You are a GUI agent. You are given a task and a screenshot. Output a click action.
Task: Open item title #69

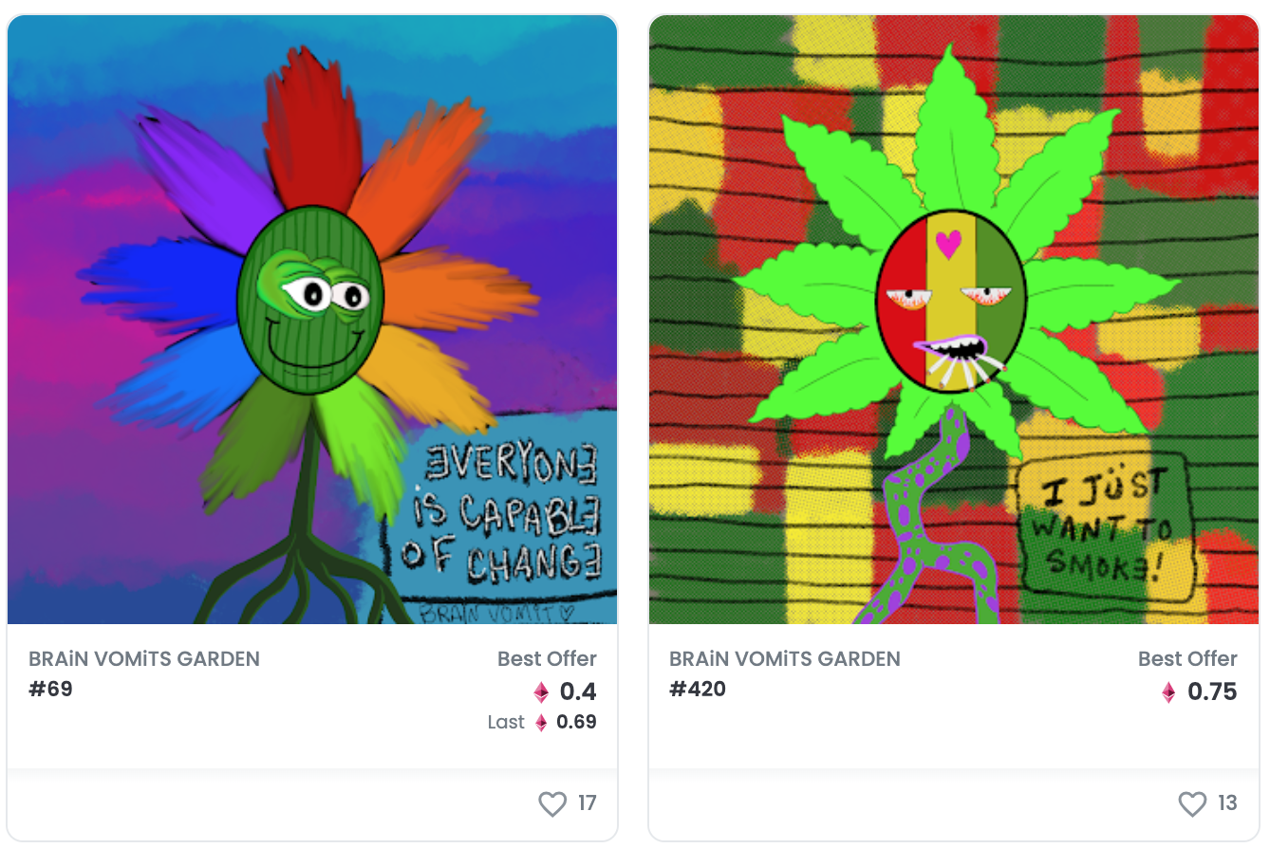(x=51, y=690)
